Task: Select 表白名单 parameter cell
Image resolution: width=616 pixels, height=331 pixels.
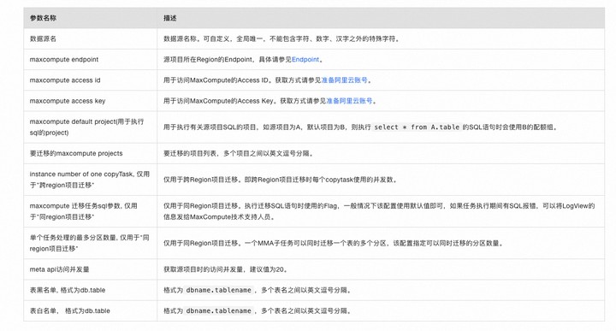Action: [91, 311]
